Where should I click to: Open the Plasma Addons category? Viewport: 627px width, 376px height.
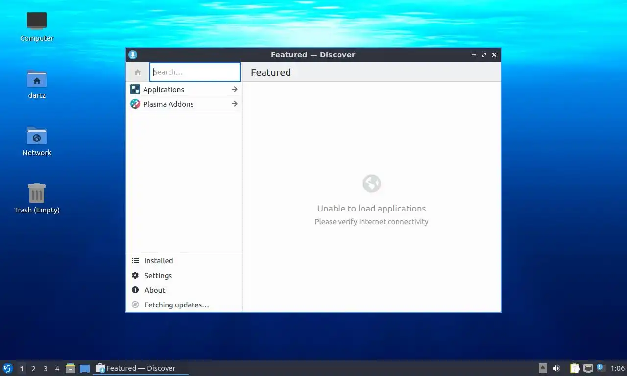click(x=184, y=104)
